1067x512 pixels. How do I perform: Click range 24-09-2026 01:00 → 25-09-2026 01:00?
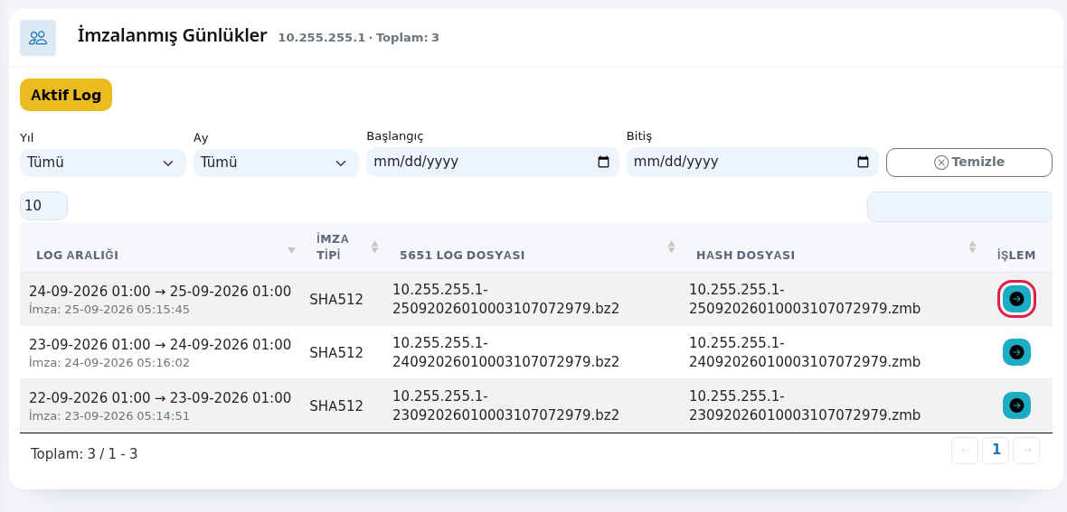160,291
